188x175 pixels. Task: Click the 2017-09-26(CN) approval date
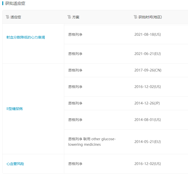click(148, 70)
